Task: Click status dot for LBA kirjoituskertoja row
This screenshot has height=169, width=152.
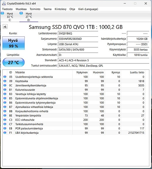Action: [x=5, y=133]
